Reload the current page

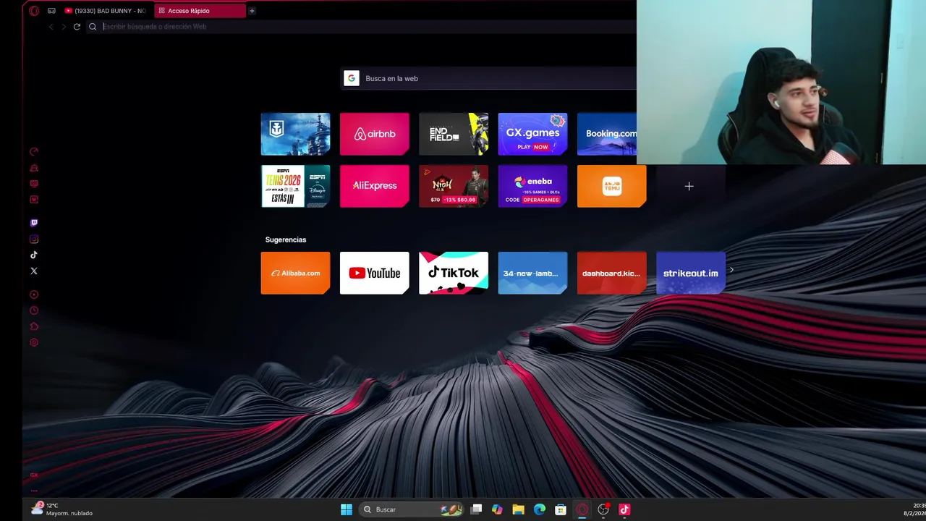coord(77,27)
